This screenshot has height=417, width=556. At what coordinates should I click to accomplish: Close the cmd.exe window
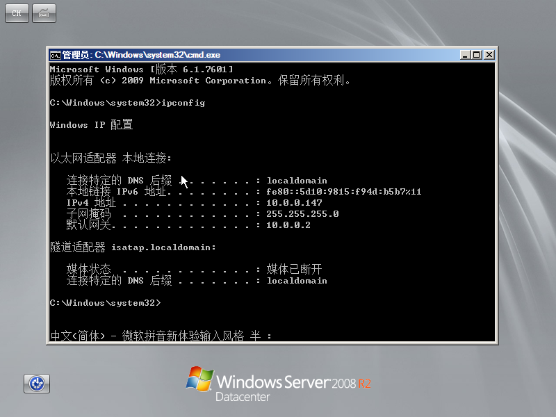tap(489, 55)
